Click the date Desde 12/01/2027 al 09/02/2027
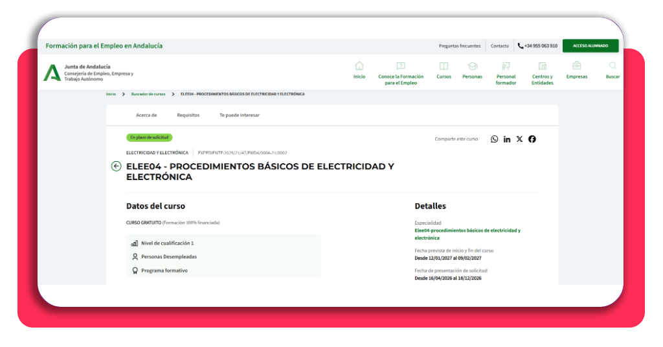663x347 pixels. point(448,258)
